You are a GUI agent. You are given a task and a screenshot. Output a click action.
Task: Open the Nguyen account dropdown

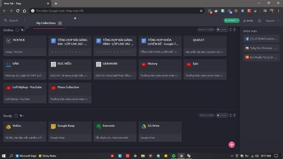tap(272, 21)
